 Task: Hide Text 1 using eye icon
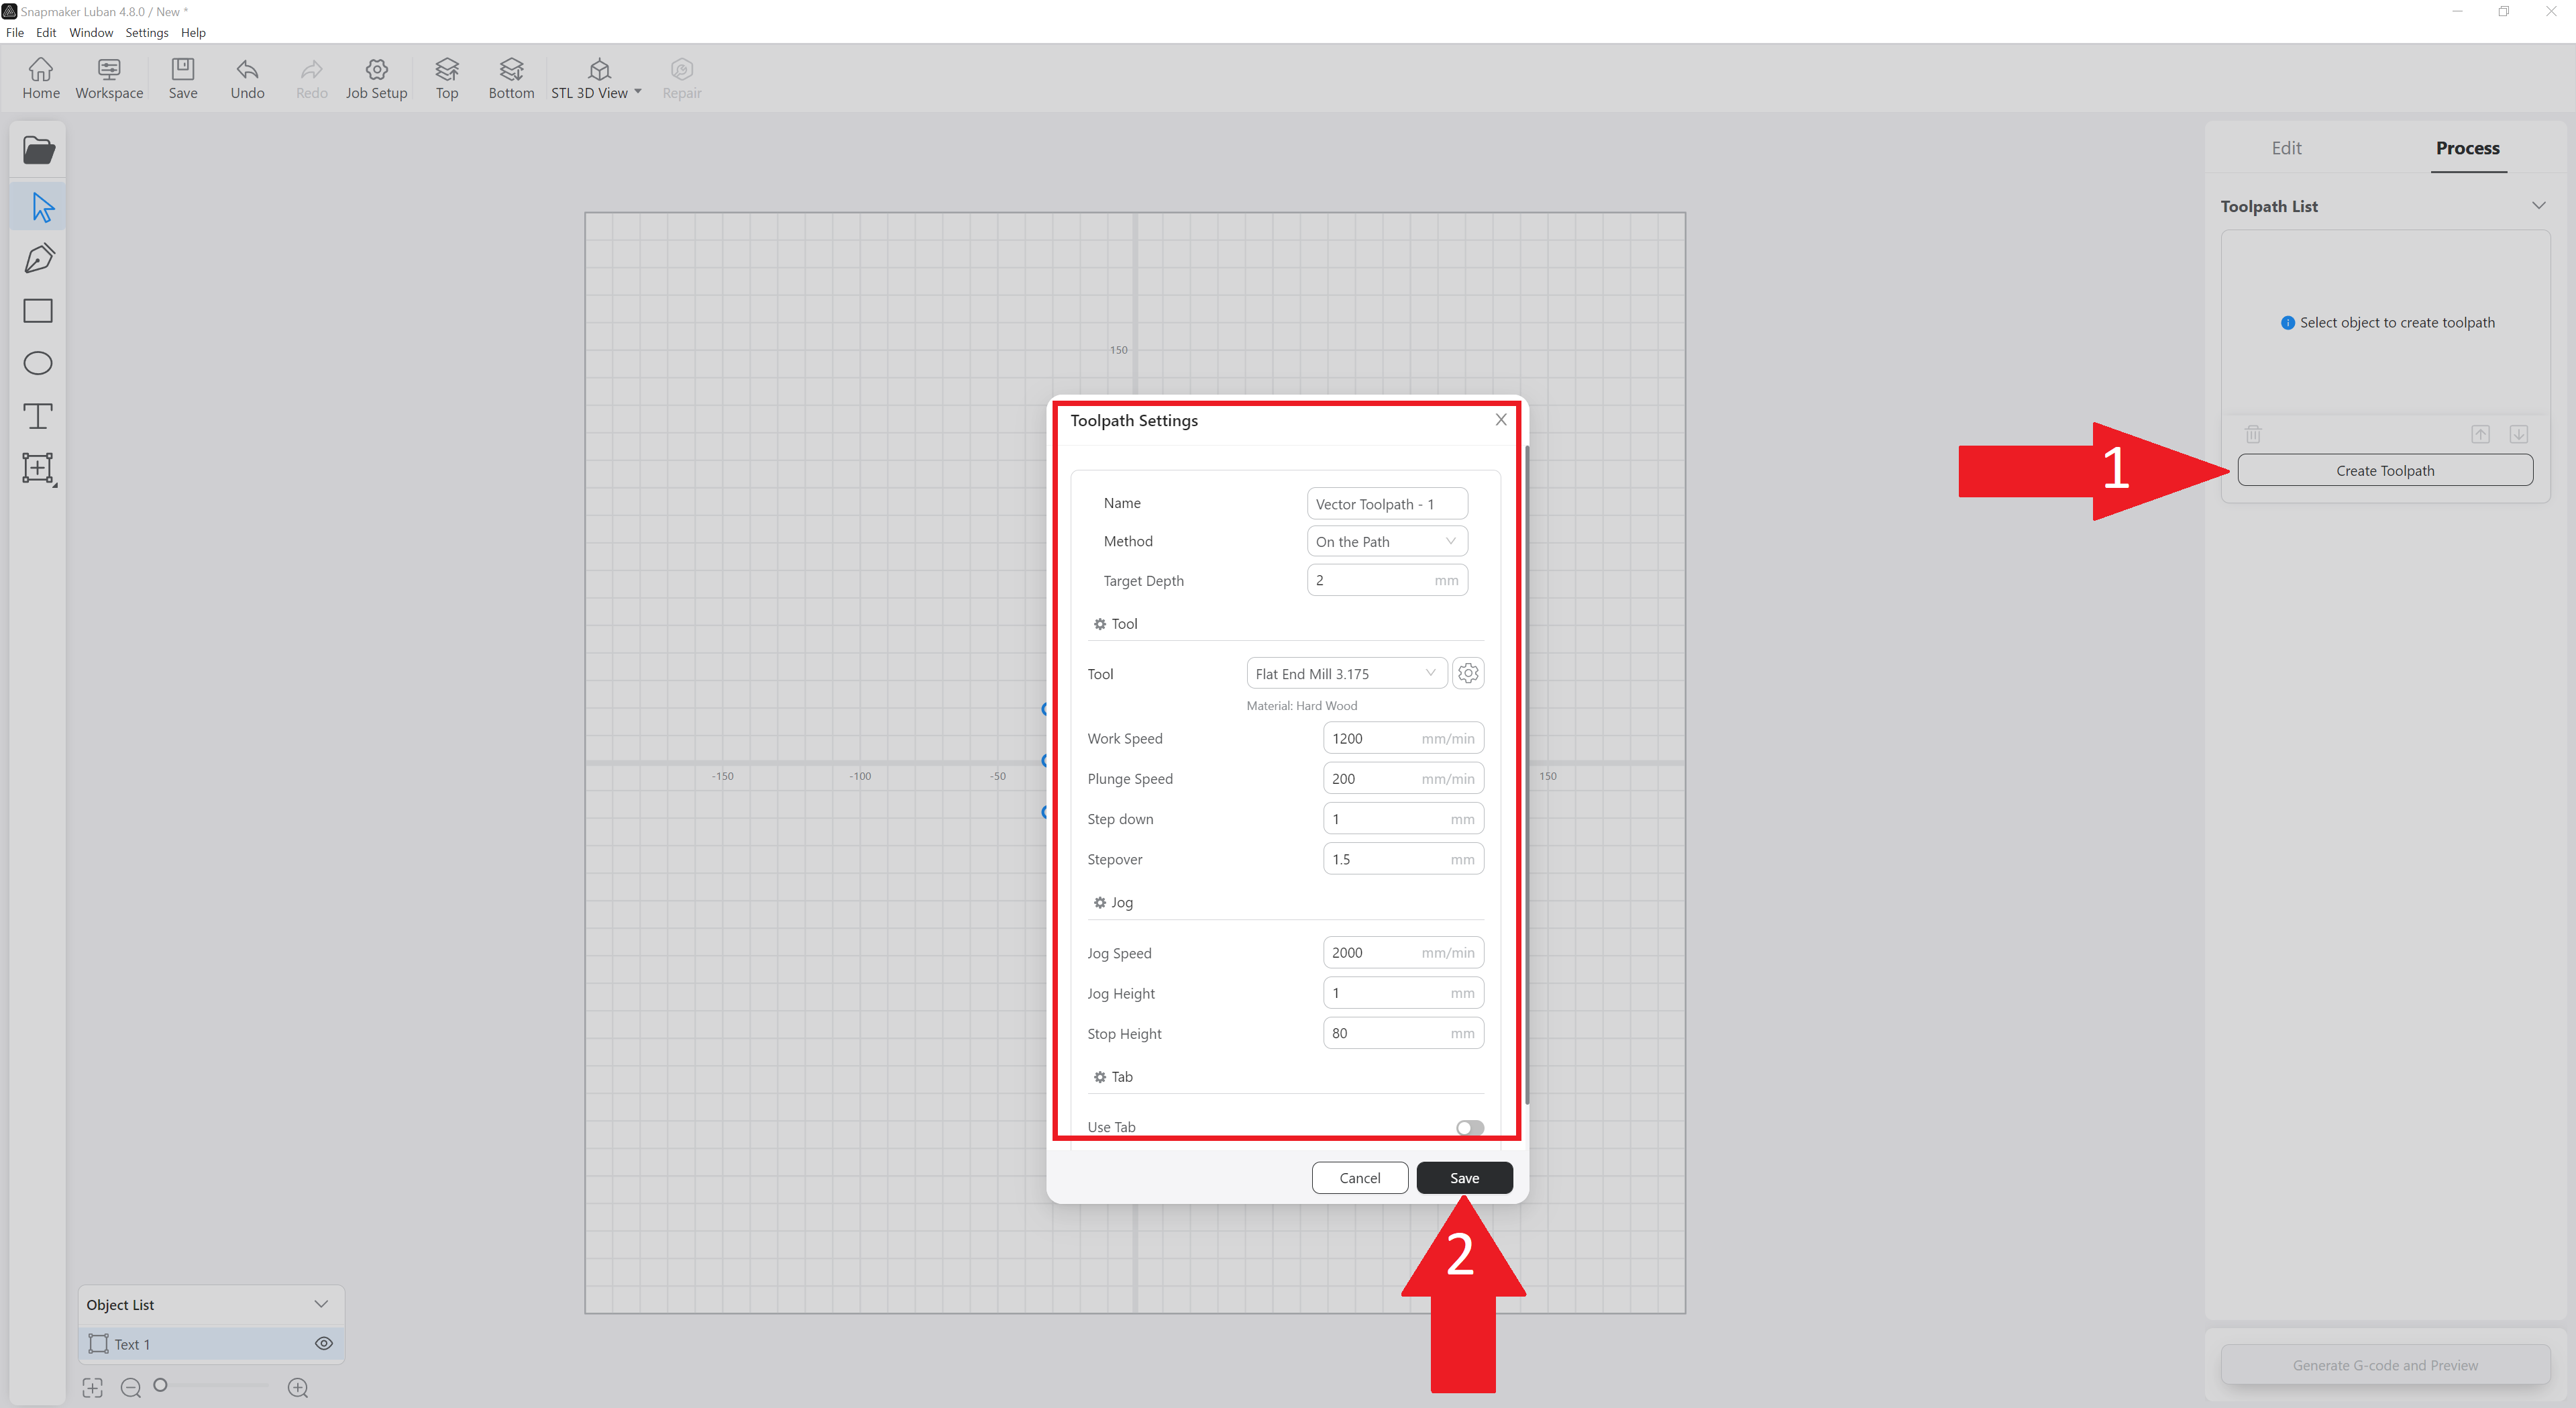coord(324,1344)
